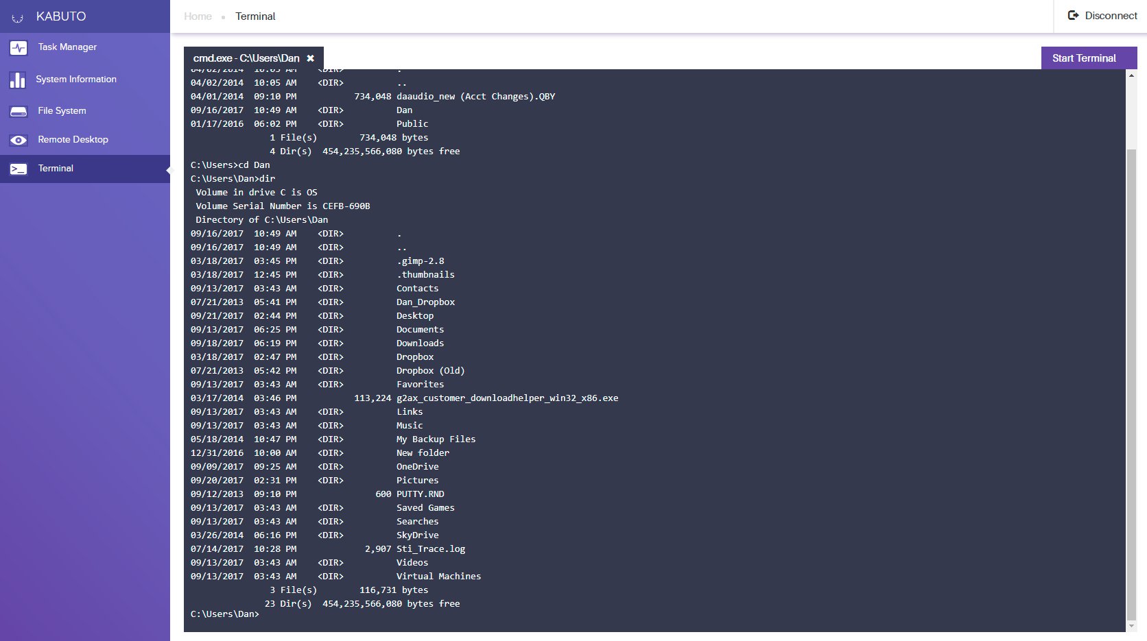Click scrollbar up arrow in terminal

[x=1131, y=75]
